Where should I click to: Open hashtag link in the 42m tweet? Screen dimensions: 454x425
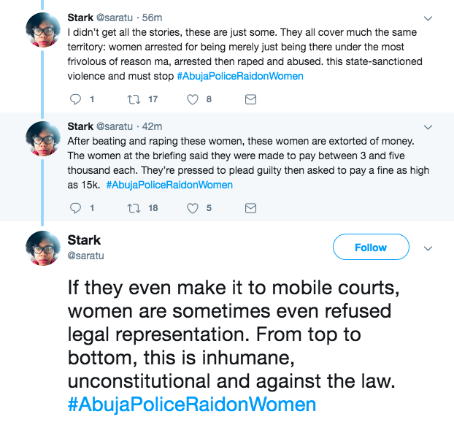pos(169,185)
